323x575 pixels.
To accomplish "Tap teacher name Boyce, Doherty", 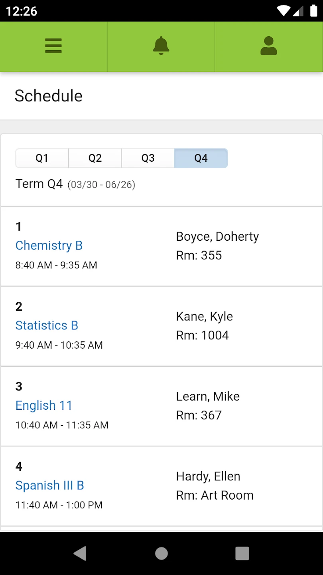I will tap(217, 236).
